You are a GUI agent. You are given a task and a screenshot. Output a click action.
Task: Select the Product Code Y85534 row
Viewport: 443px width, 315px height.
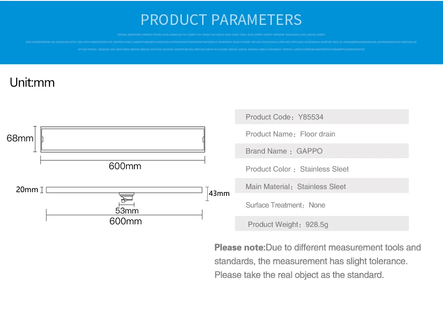click(322, 117)
